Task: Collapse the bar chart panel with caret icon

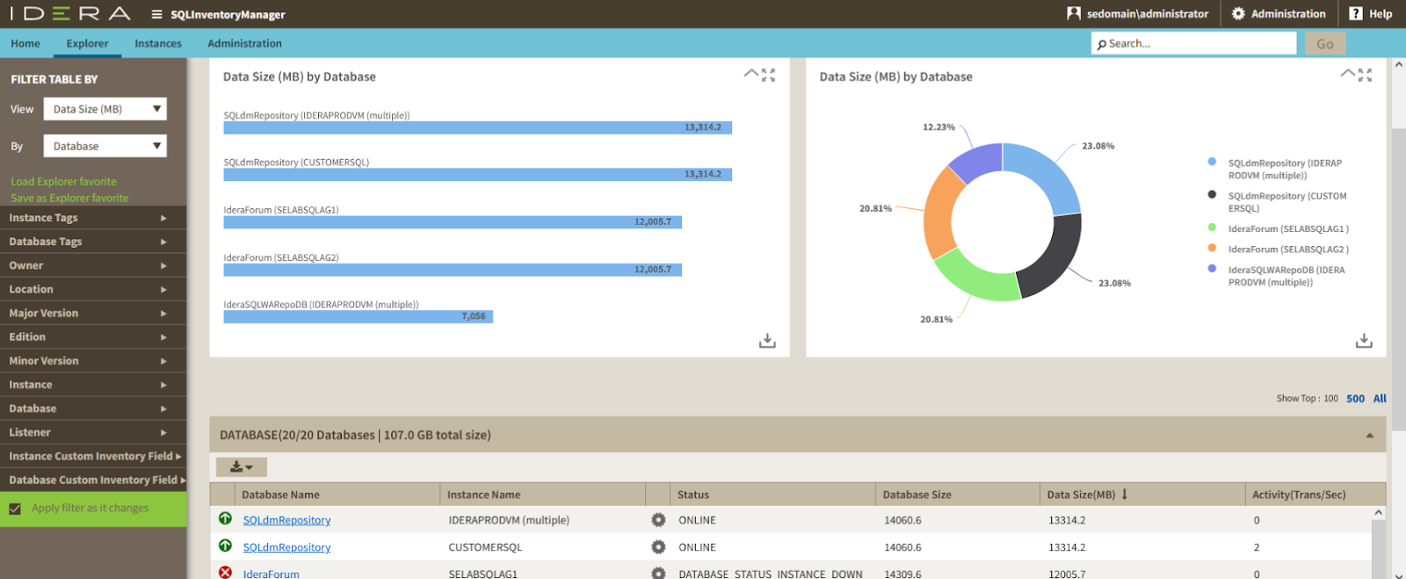Action: (751, 74)
